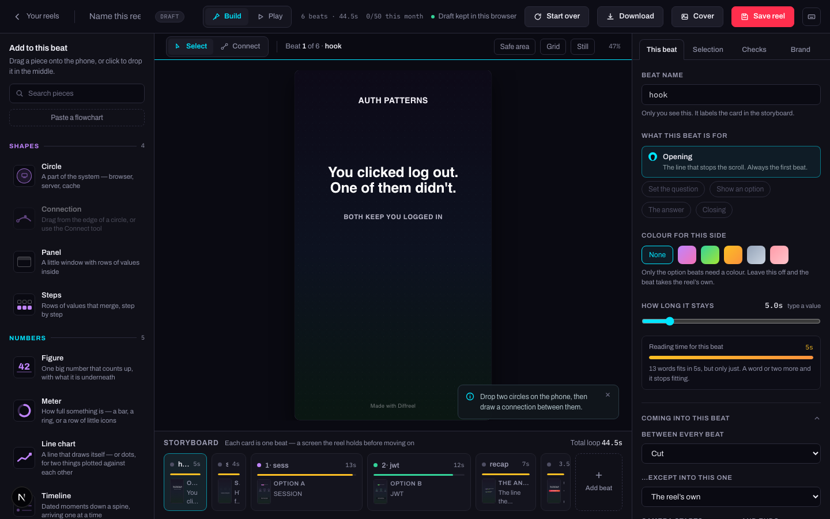
Task: Toggle the Still option
Action: point(583,47)
